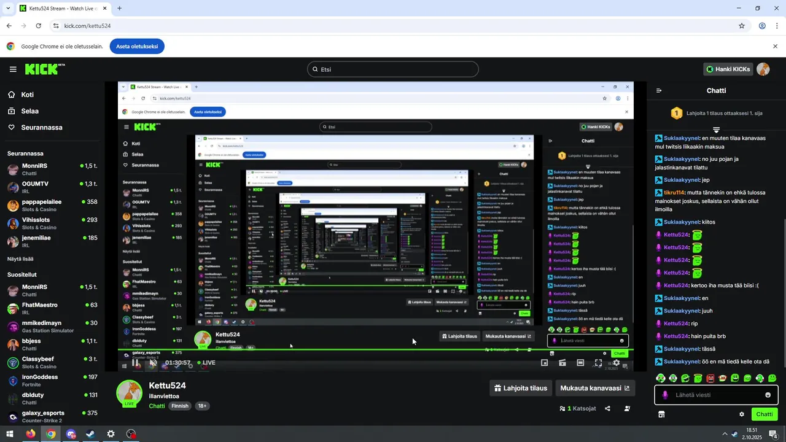View site information icon in the address bar
The image size is (786, 442).
55,26
